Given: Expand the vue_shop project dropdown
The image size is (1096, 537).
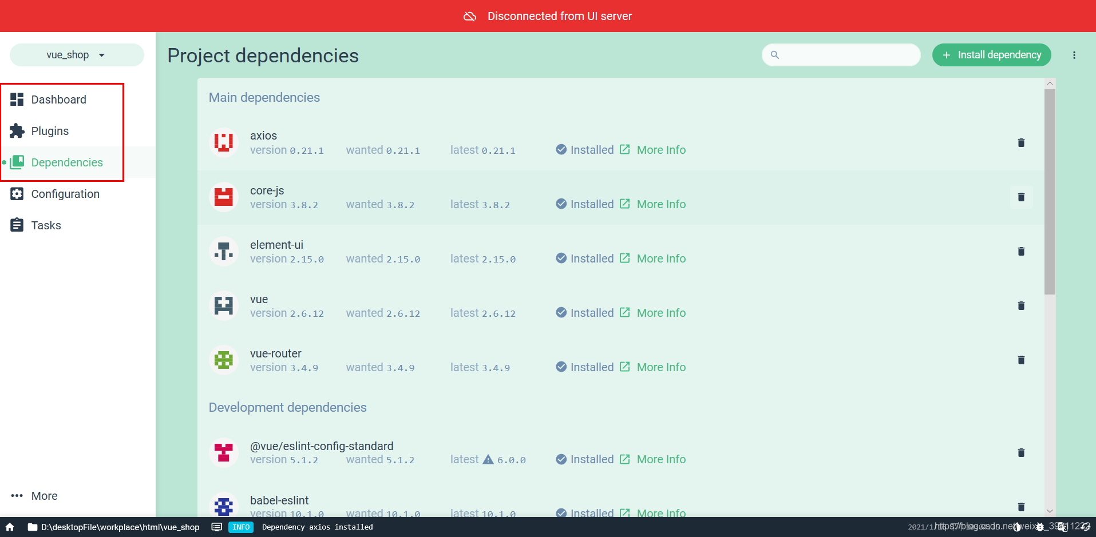Looking at the screenshot, I should (77, 55).
